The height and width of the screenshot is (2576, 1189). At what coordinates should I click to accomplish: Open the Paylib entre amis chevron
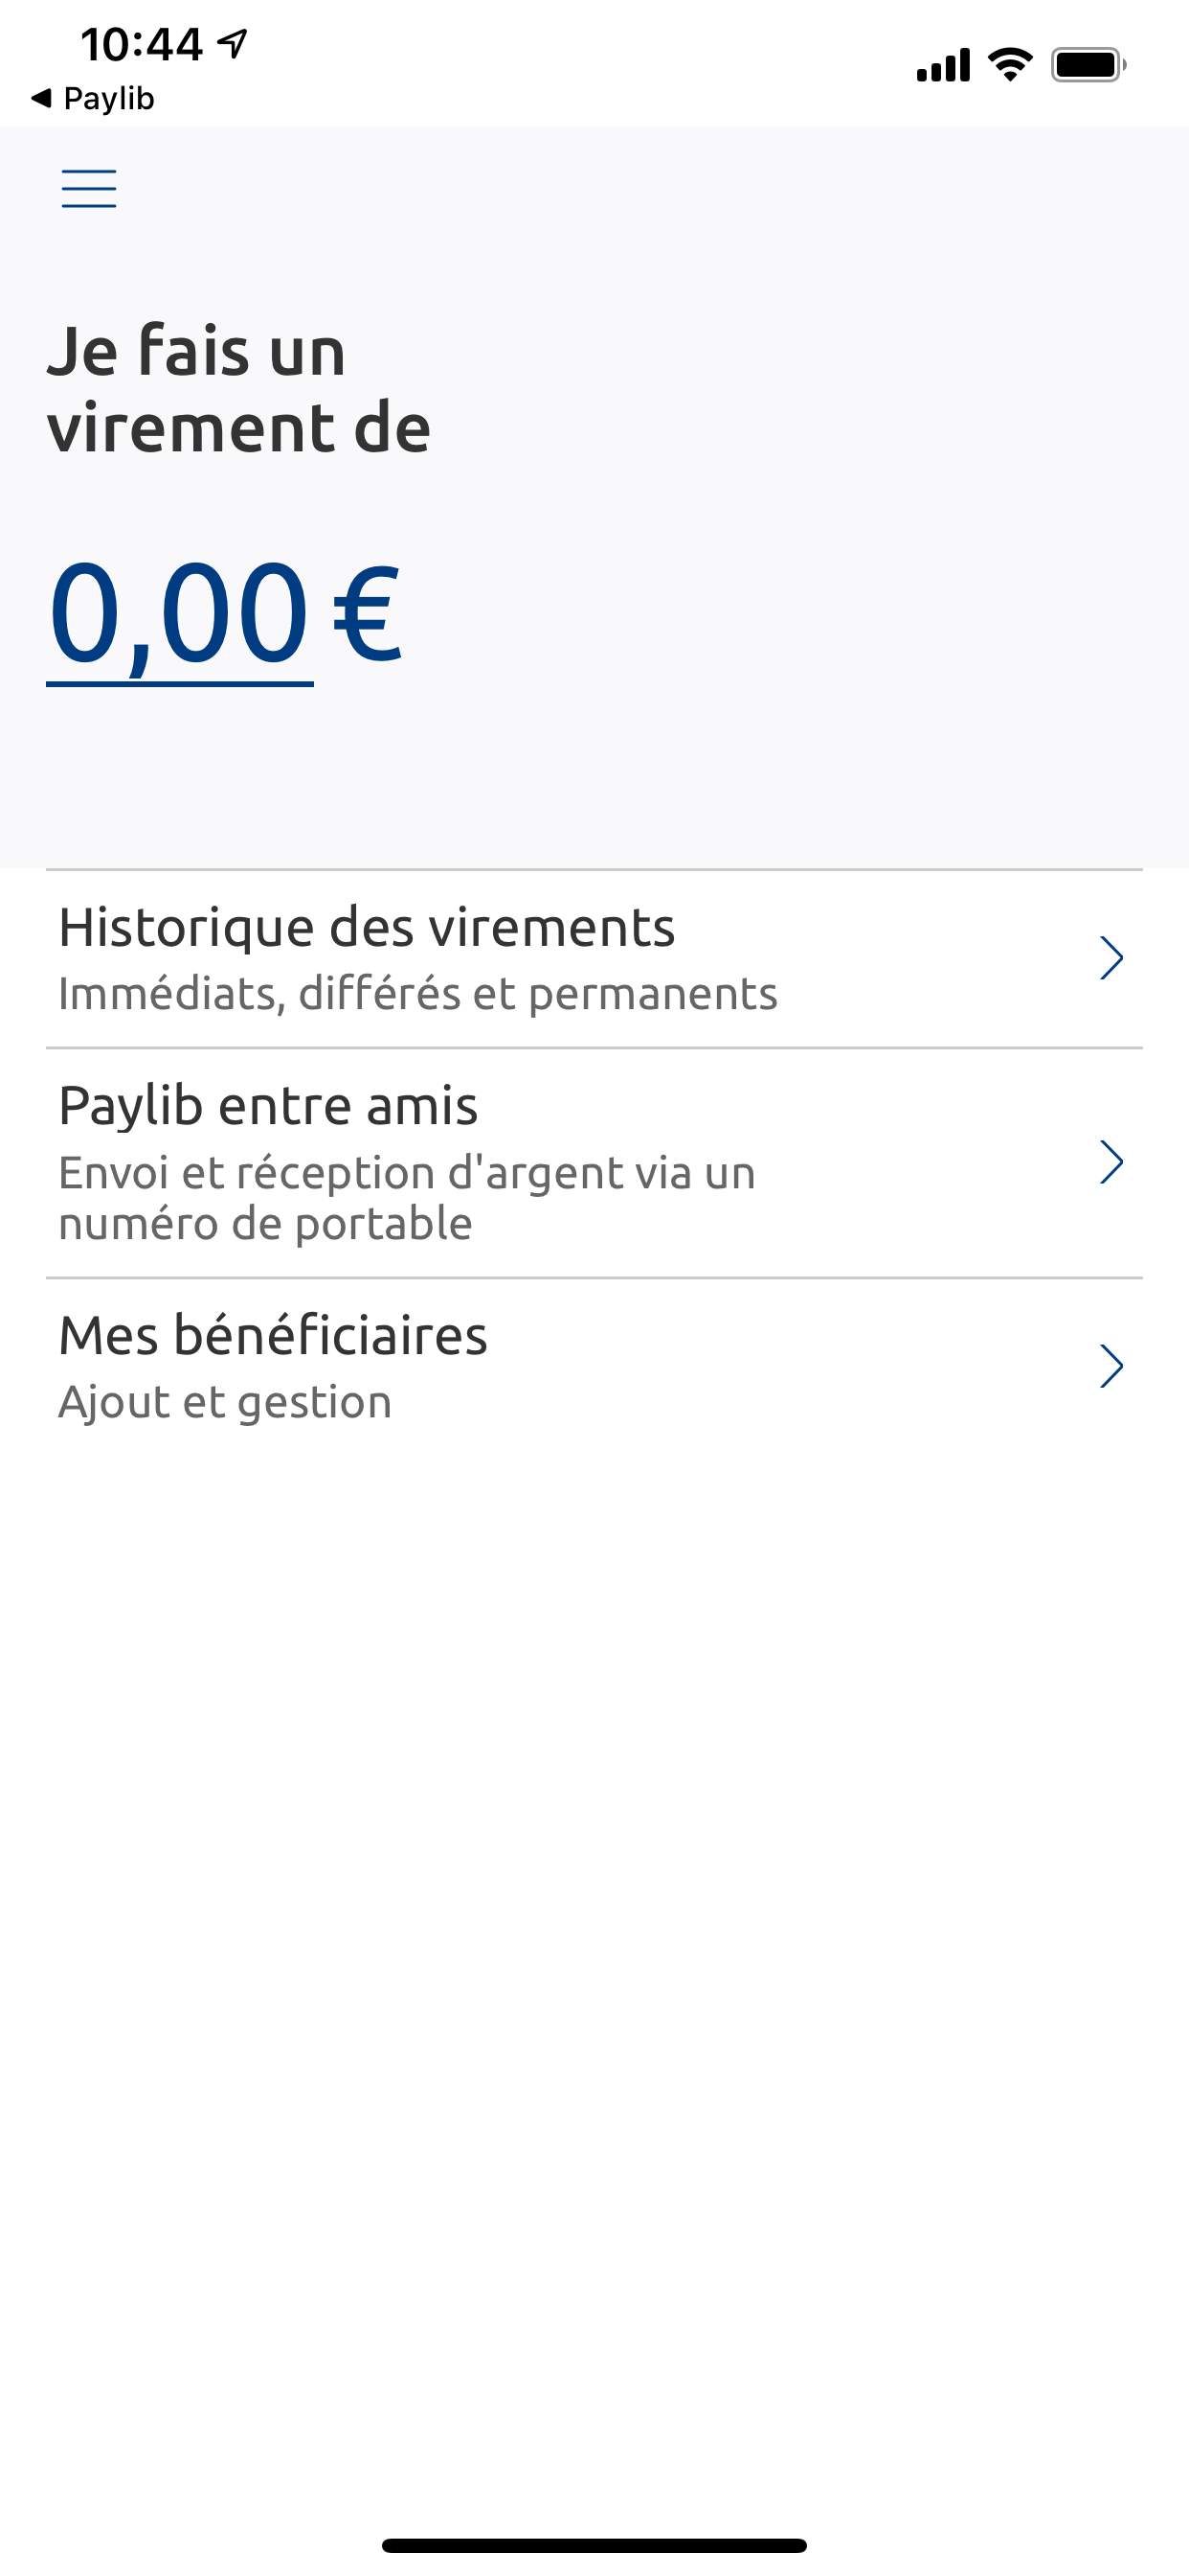click(1111, 1162)
